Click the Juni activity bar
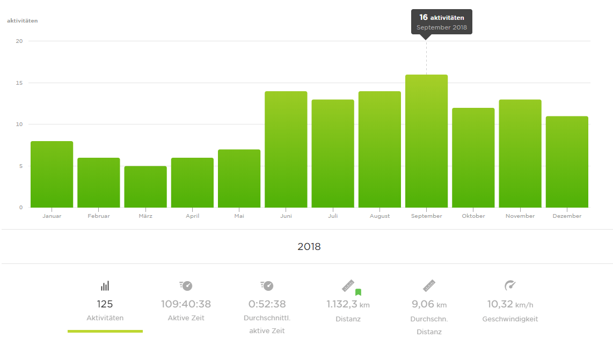 [x=286, y=150]
